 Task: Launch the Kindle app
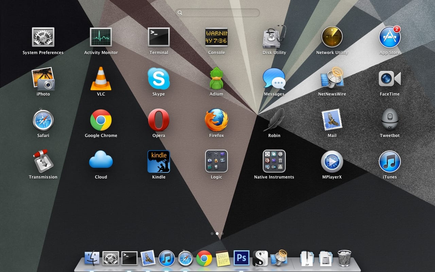(159, 161)
